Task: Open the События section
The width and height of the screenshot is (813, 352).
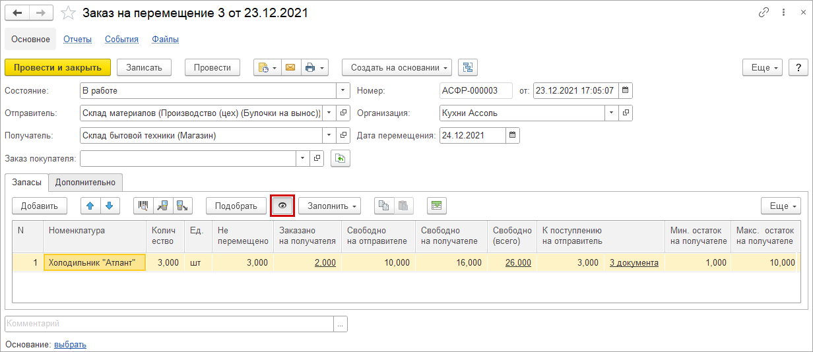Action: point(121,39)
